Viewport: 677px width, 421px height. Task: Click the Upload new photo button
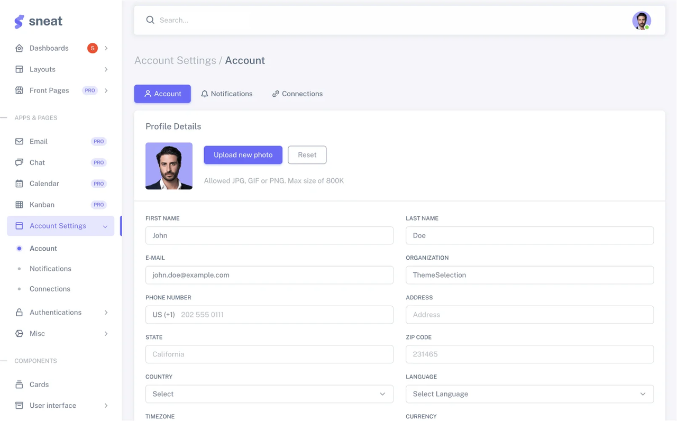[243, 155]
